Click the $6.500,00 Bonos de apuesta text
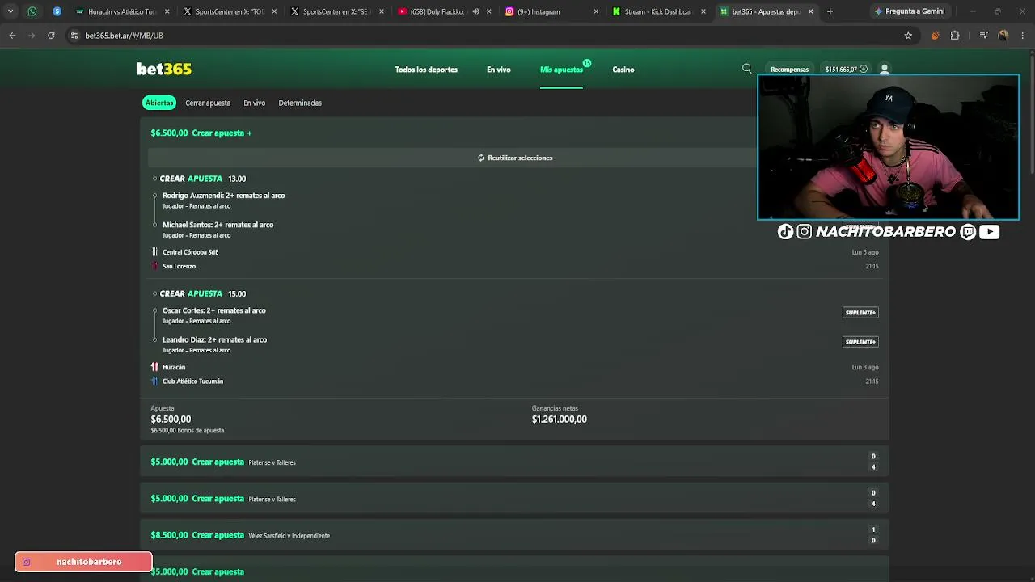The height and width of the screenshot is (582, 1035). click(188, 431)
